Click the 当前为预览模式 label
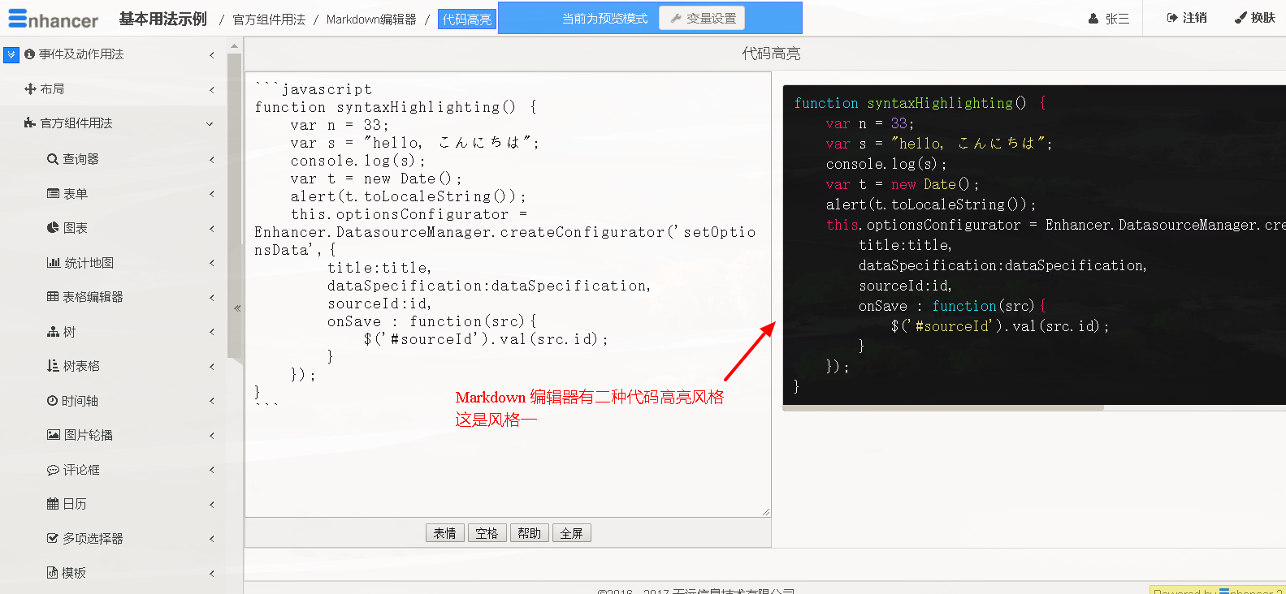The width and height of the screenshot is (1286, 594). click(605, 19)
